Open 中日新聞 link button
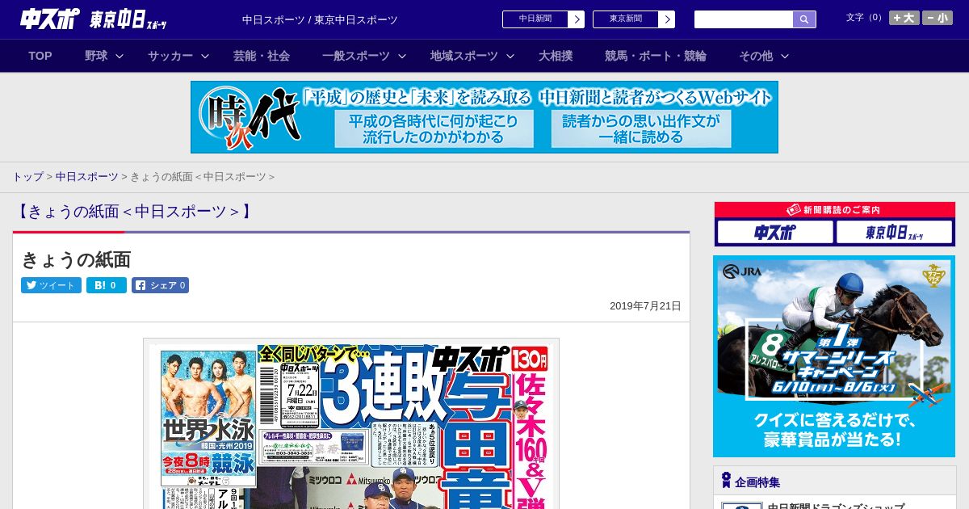Viewport: 969px width, 509px height. click(x=535, y=19)
